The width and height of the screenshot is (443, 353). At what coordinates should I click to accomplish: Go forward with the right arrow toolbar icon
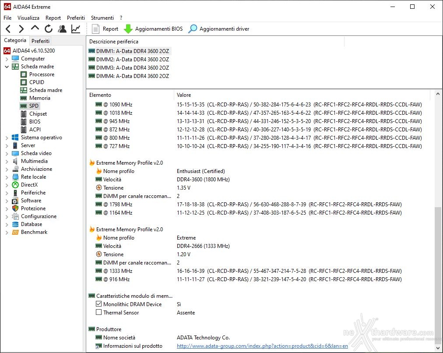tap(21, 29)
